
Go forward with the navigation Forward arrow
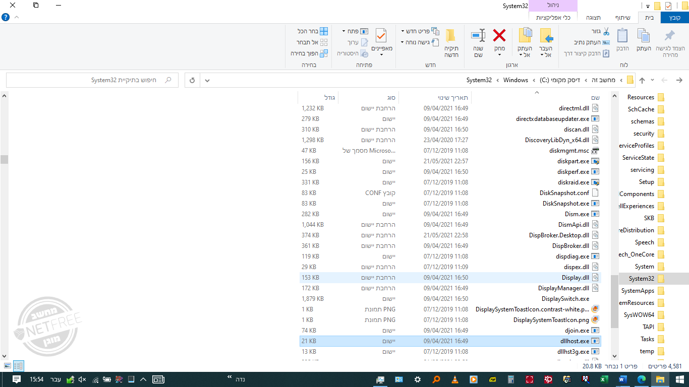665,80
